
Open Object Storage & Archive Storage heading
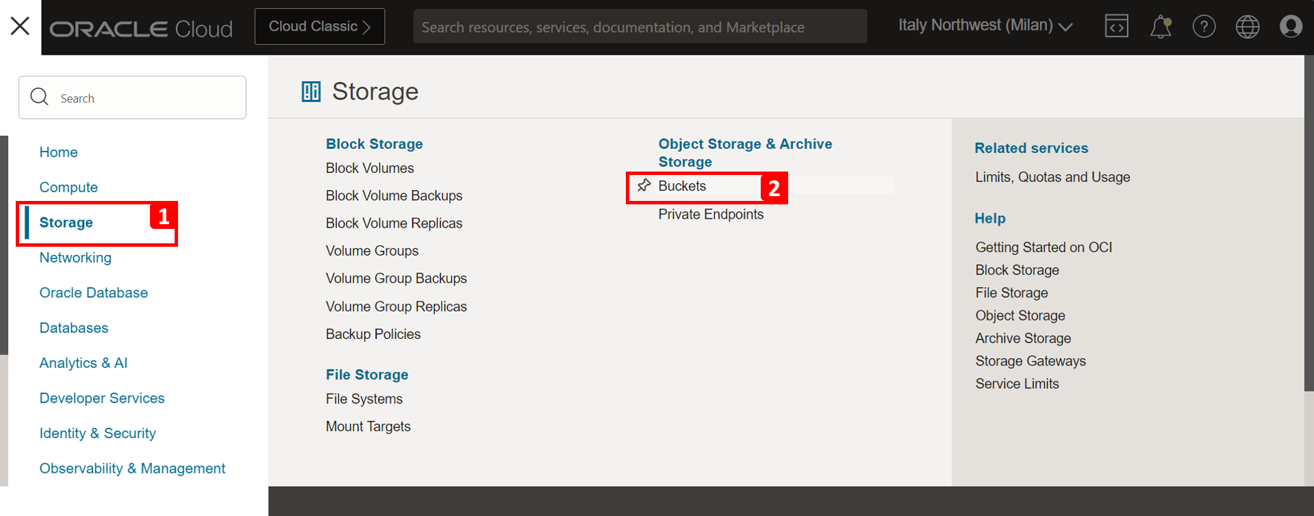click(745, 153)
